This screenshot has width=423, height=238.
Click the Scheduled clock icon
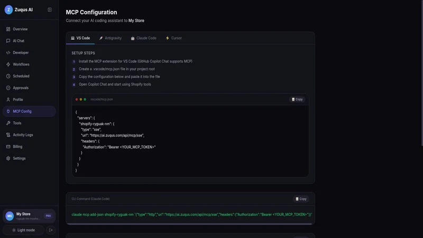coord(8,76)
